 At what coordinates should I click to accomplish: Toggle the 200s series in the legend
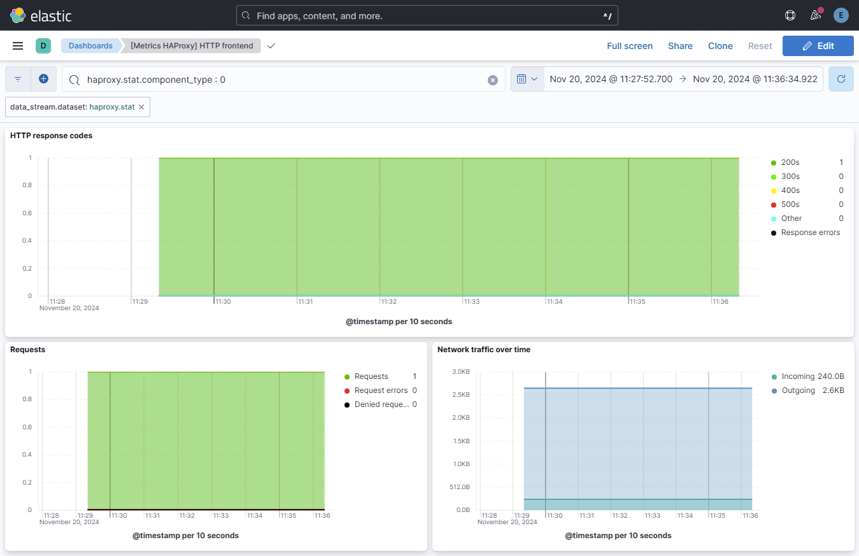(x=790, y=162)
